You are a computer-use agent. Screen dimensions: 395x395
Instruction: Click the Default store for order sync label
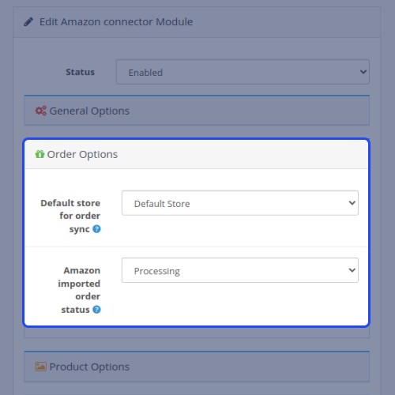click(70, 216)
